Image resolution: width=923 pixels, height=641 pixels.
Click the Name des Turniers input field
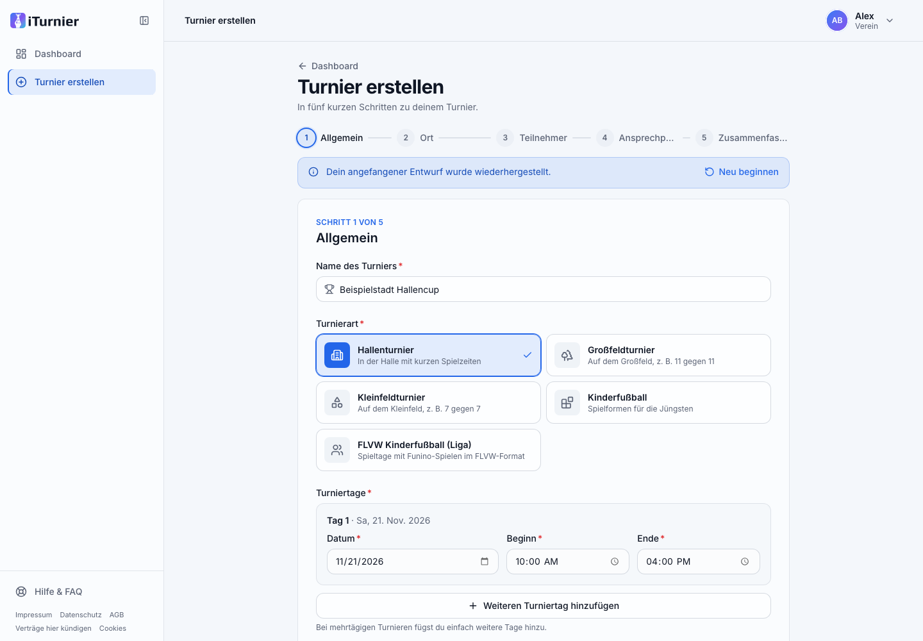[544, 289]
